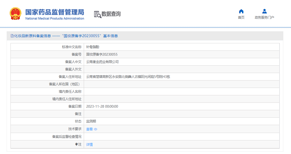Screen dimensions: 291x154
Task: Click the 数据查询 search document icon
Action: (97, 15)
